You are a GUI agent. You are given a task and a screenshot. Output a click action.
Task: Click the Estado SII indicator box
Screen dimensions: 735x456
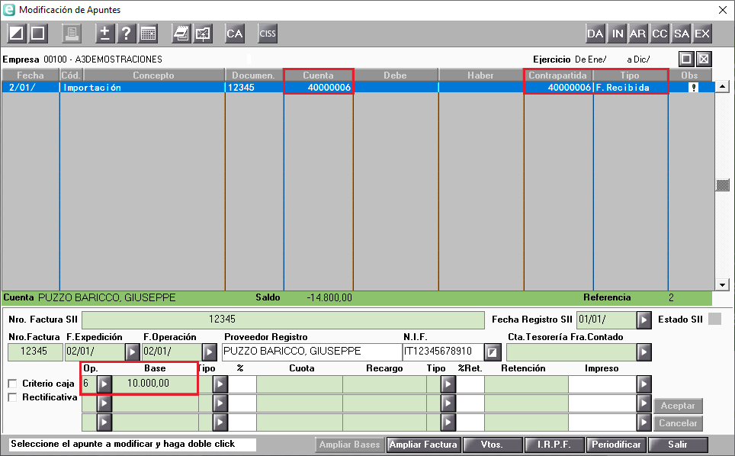[715, 320]
